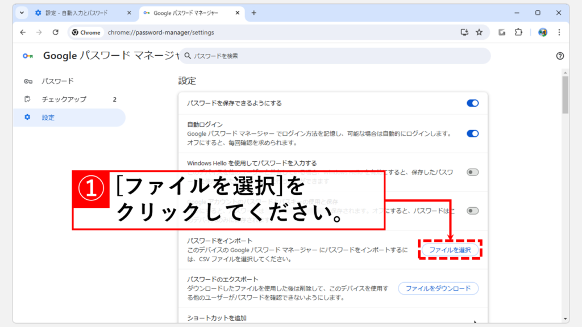Bookmark this page with star icon
Image resolution: width=582 pixels, height=327 pixels.
479,32
